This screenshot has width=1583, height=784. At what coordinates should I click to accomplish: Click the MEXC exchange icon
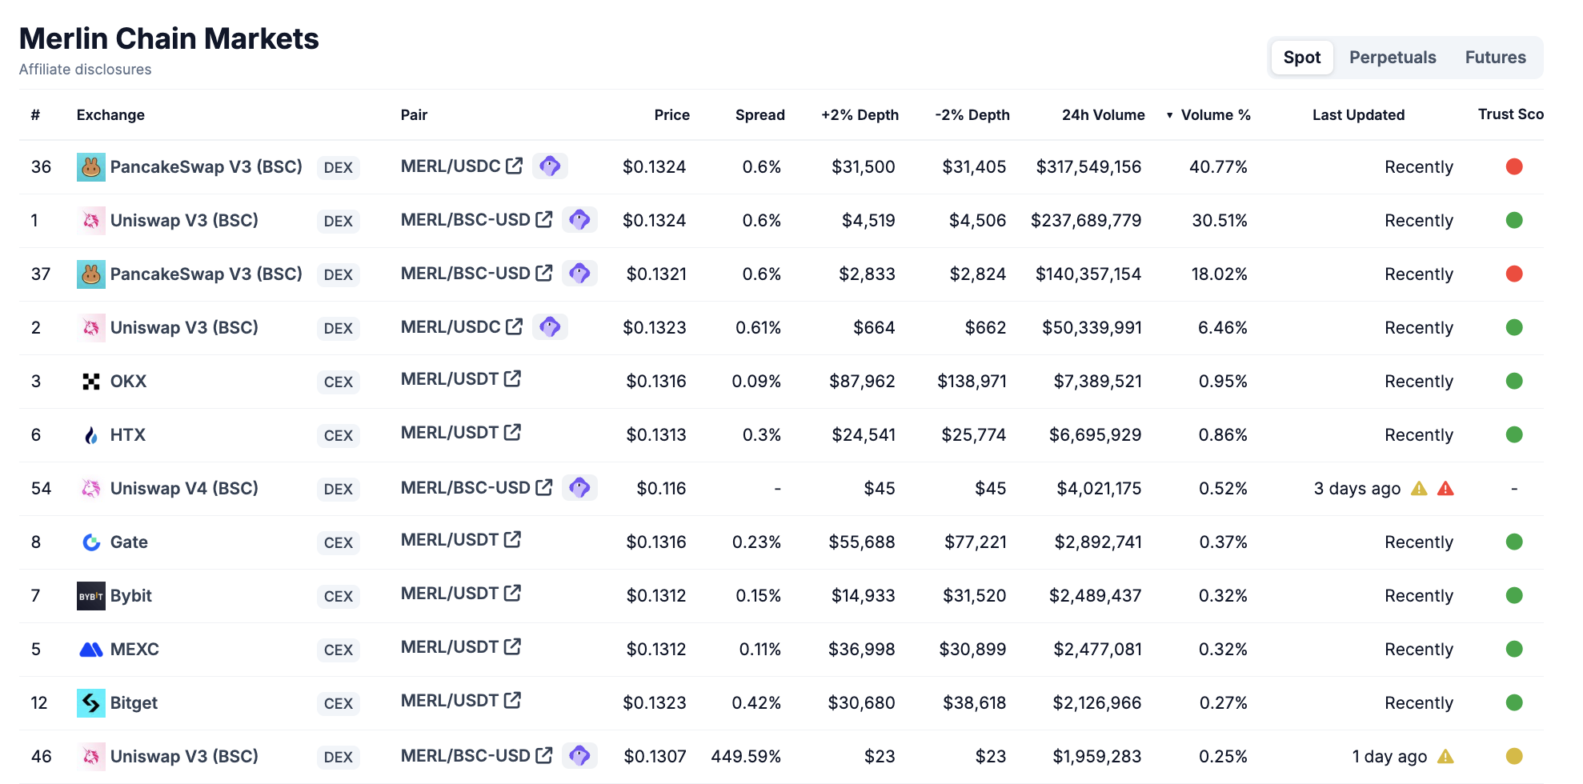click(91, 649)
